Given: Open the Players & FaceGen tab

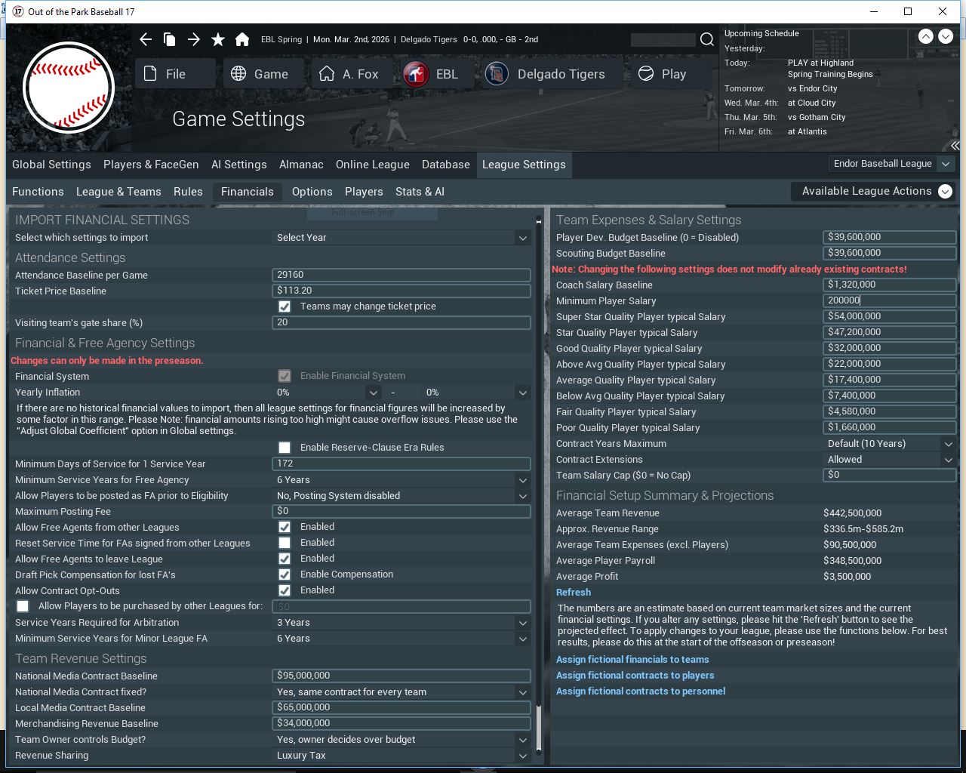Looking at the screenshot, I should 151,165.
